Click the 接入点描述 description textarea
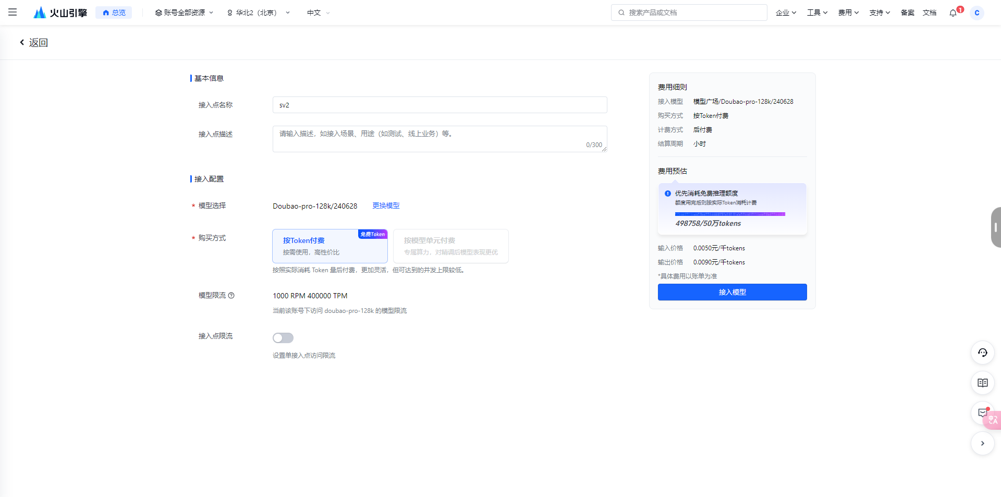 pyautogui.click(x=440, y=139)
